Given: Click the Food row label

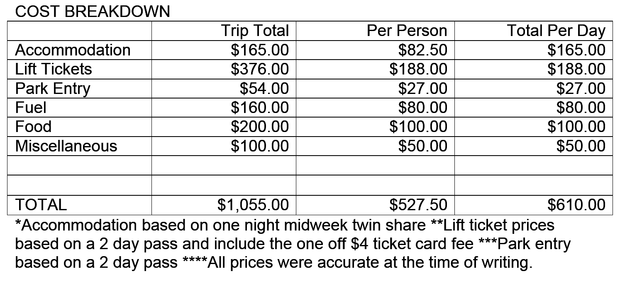Looking at the screenshot, I should (33, 127).
